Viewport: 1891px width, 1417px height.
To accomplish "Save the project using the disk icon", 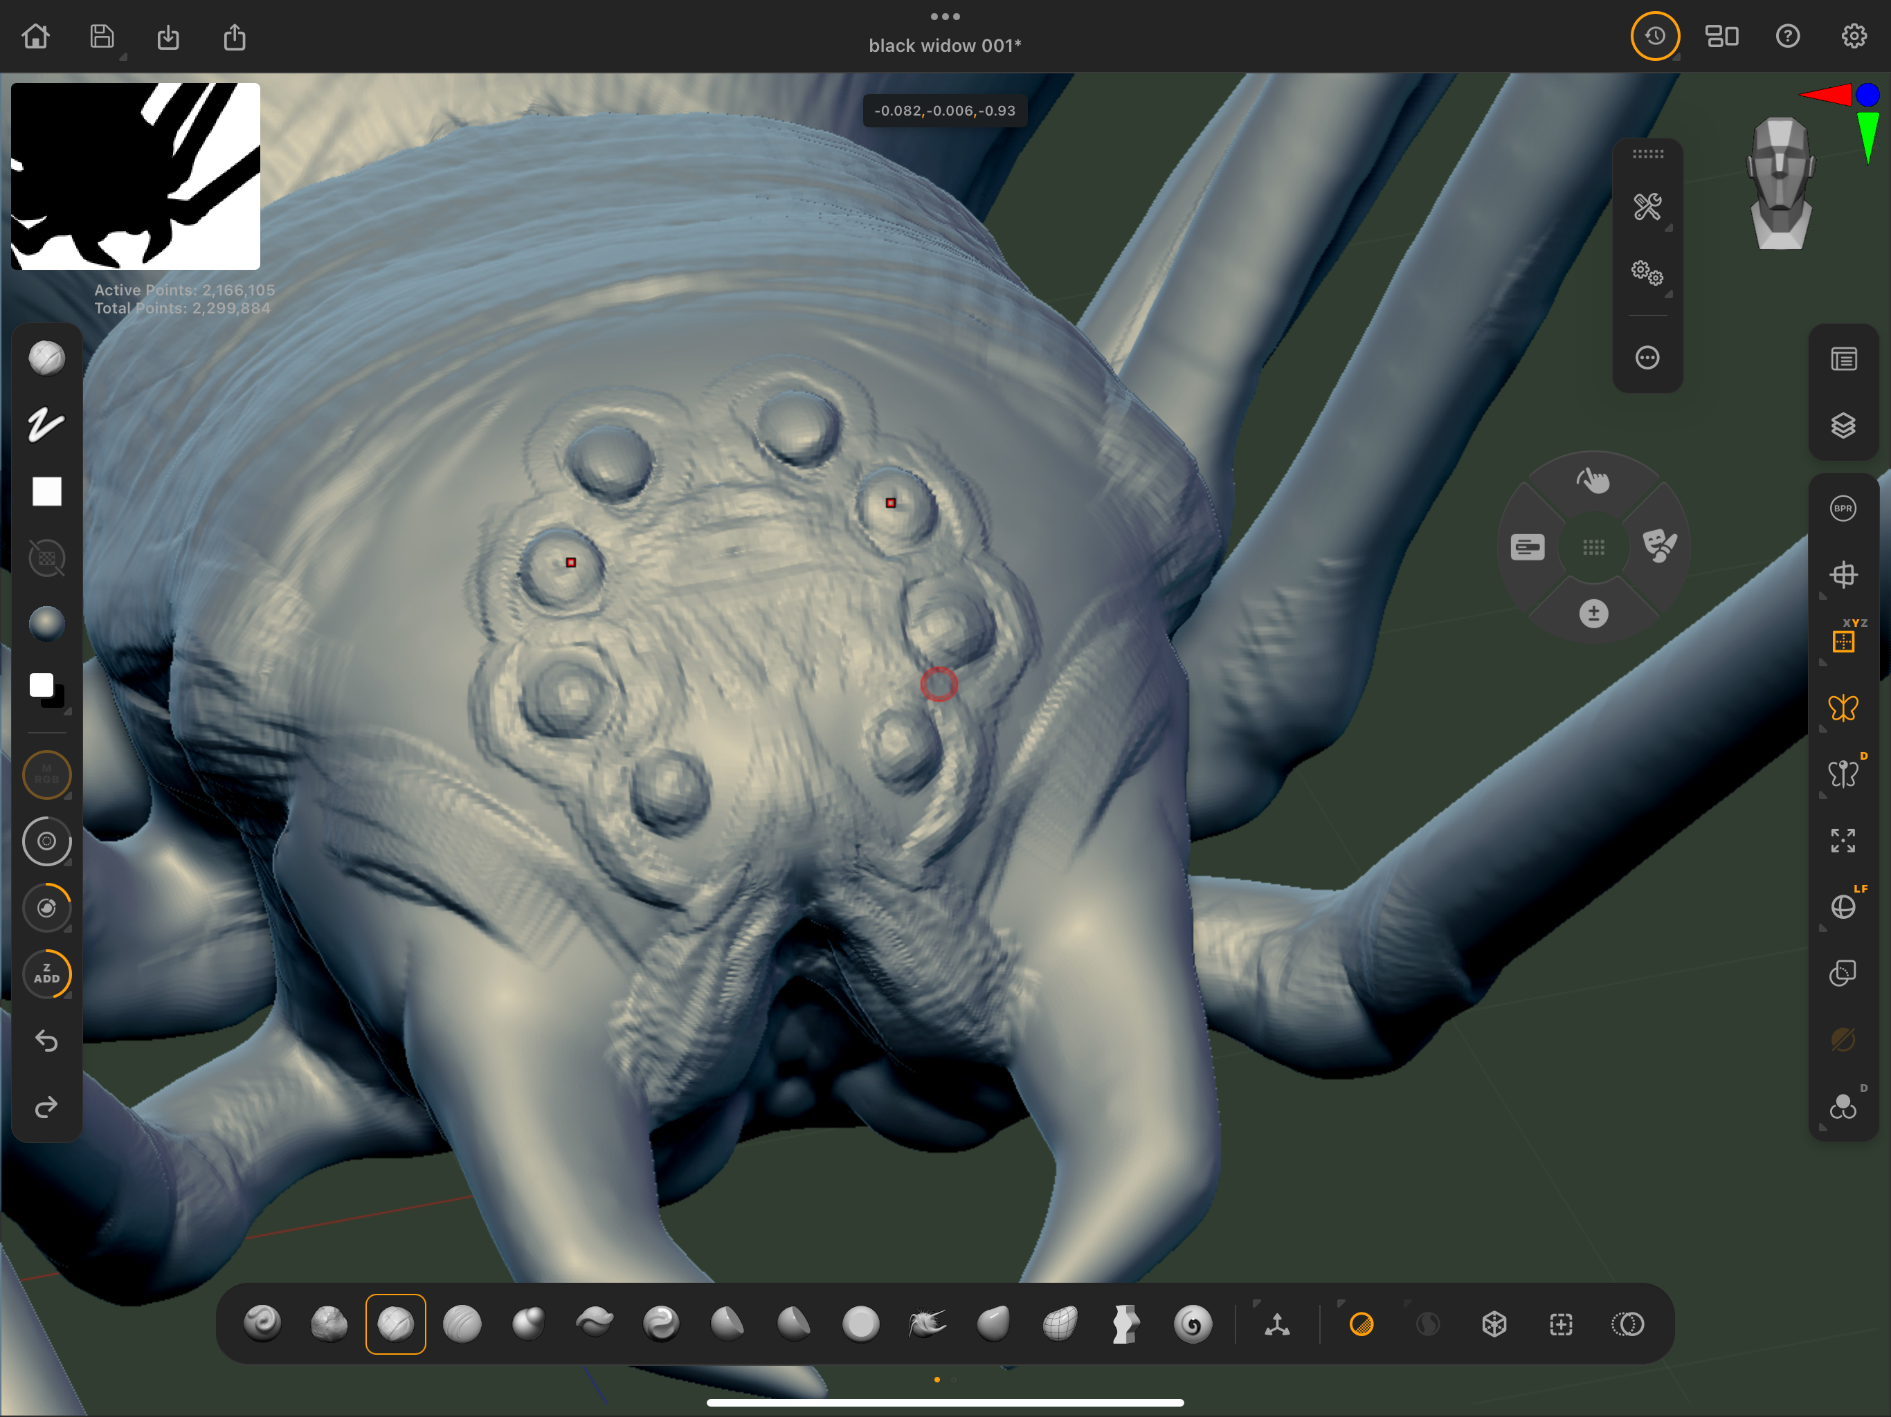I will 102,37.
